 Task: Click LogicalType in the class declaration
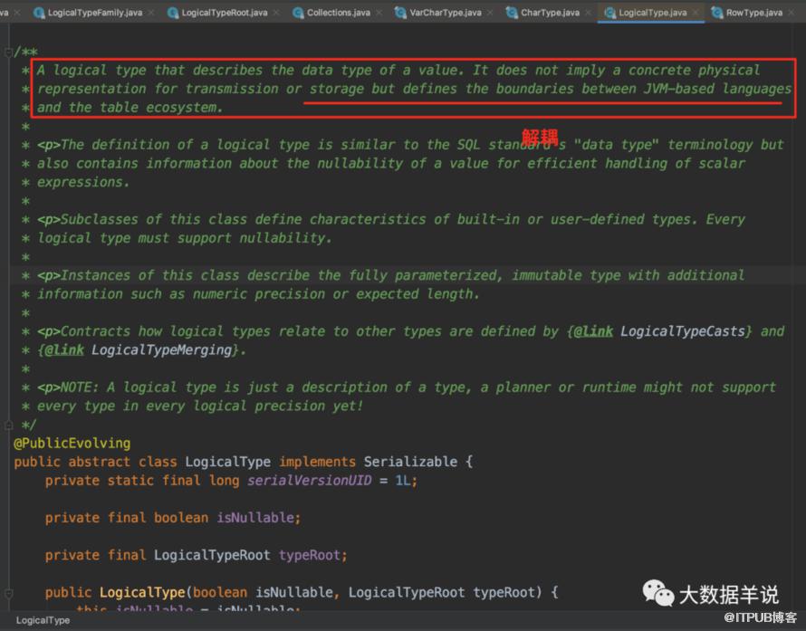tap(227, 462)
